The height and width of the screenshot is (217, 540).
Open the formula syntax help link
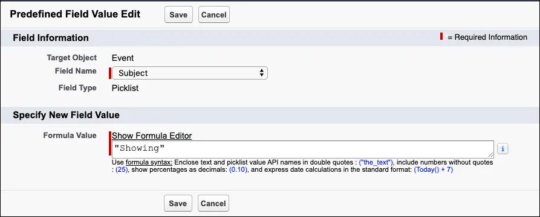[x=149, y=162]
